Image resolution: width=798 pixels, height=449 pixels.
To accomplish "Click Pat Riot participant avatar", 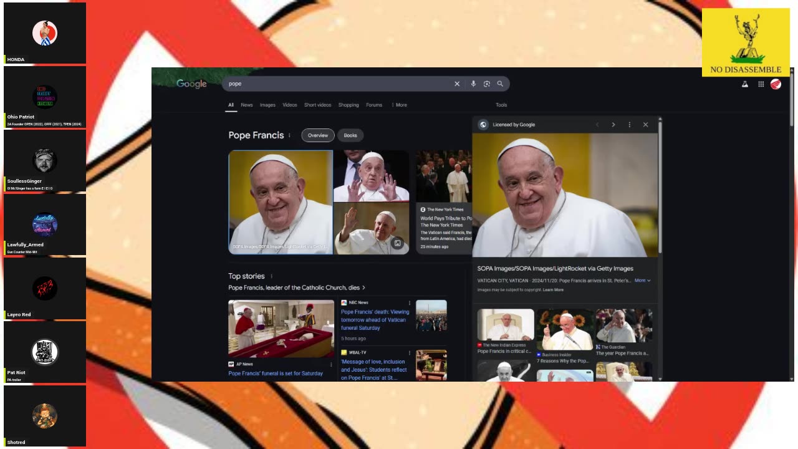I will (x=45, y=352).
